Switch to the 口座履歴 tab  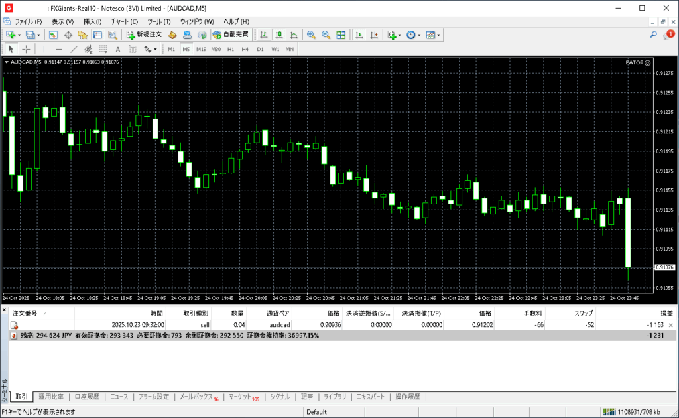pos(87,397)
